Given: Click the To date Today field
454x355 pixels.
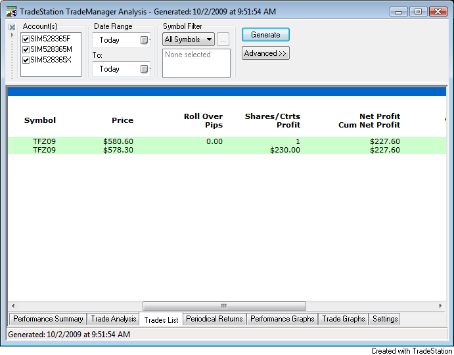Looking at the screenshot, I should pos(121,69).
